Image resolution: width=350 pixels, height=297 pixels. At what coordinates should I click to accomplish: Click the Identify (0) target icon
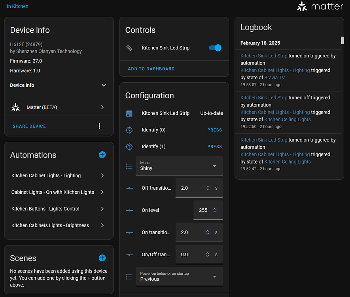(x=129, y=130)
